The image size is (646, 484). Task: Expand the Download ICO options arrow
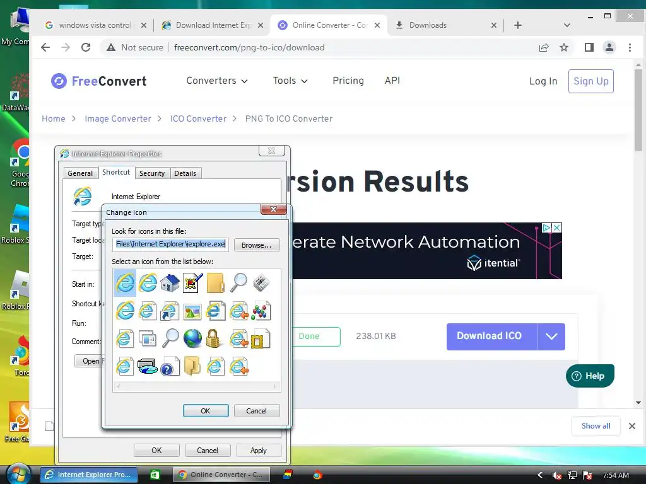(x=551, y=337)
